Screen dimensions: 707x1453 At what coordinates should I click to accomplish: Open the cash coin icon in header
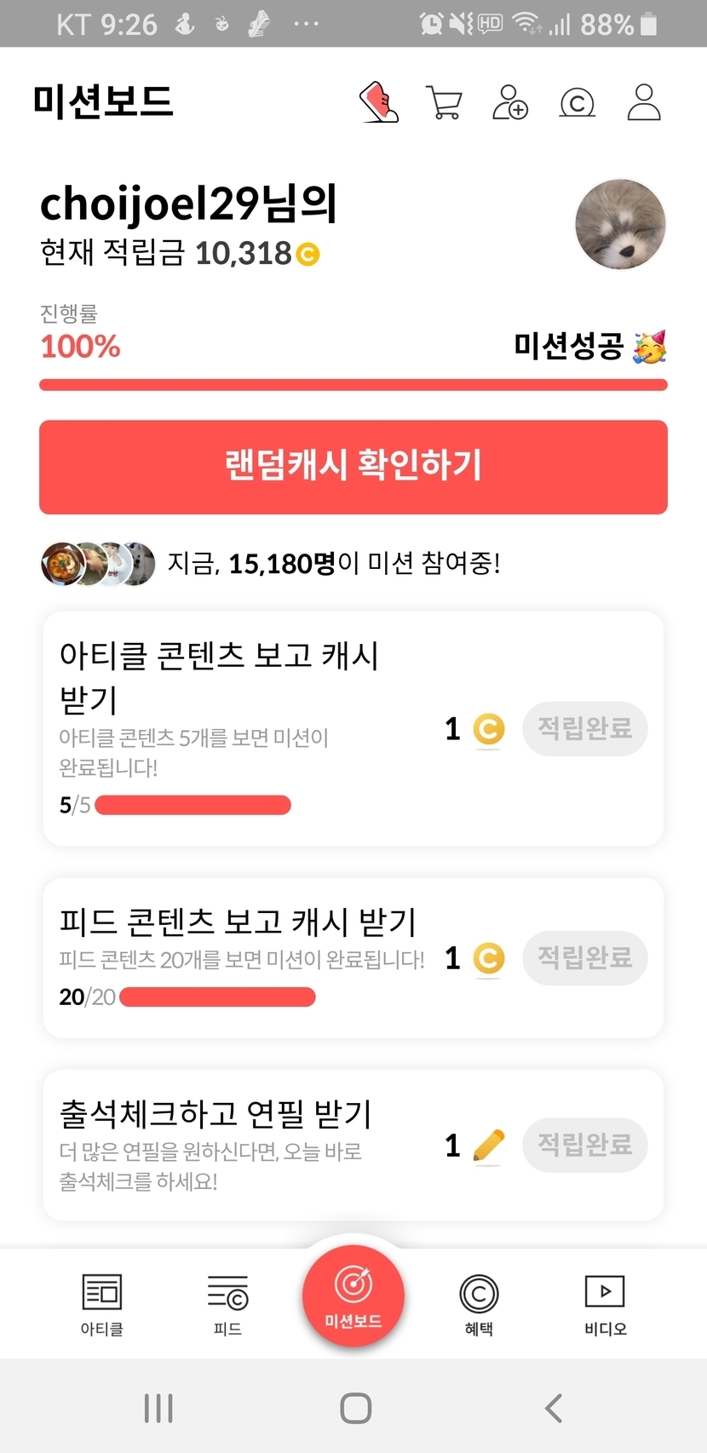click(x=577, y=103)
